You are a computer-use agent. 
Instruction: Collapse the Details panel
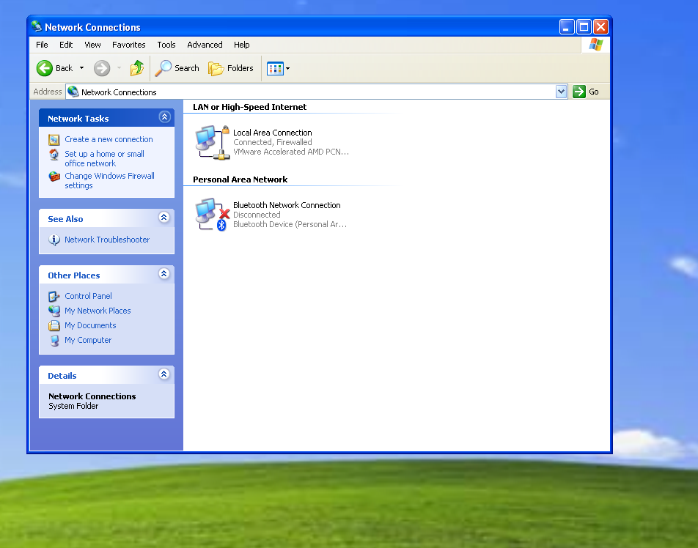coord(164,374)
